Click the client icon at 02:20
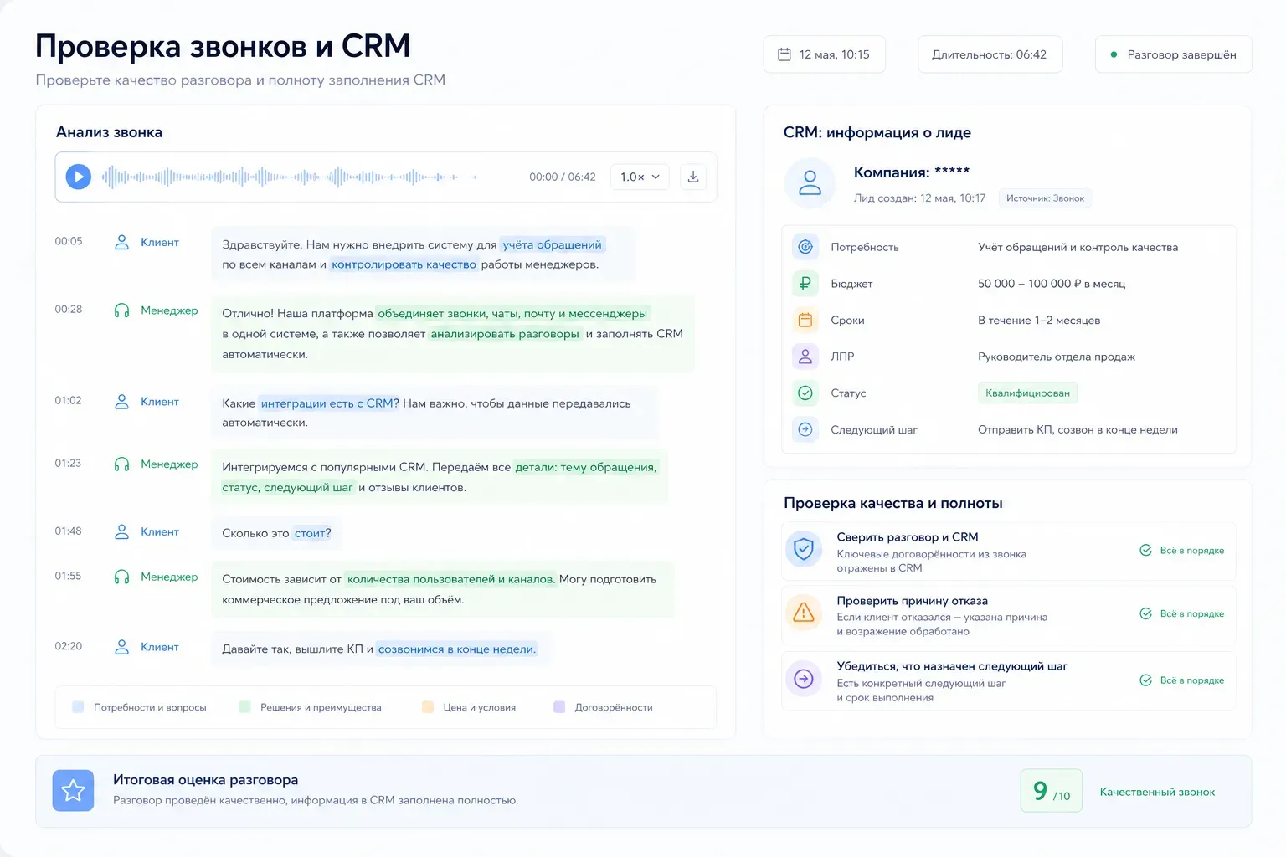 click(x=121, y=647)
